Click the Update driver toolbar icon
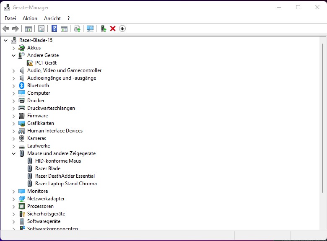This screenshot has height=241, width=327. pos(77,29)
